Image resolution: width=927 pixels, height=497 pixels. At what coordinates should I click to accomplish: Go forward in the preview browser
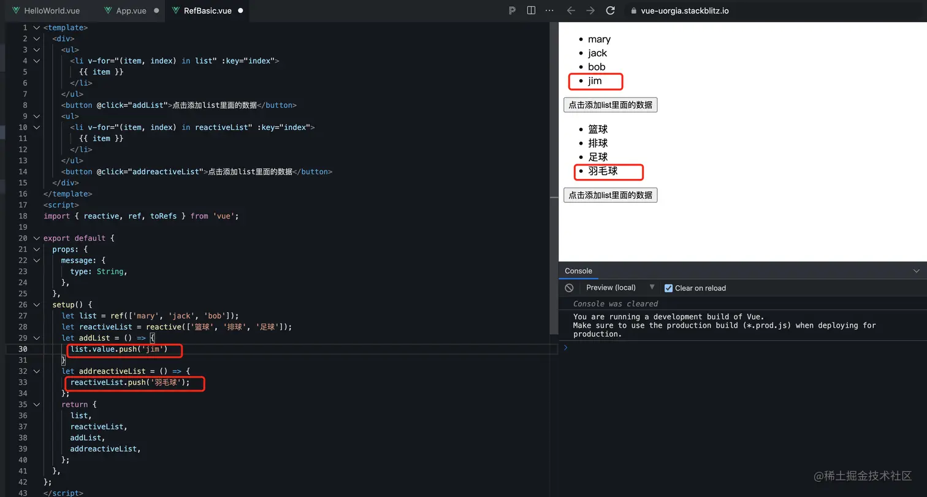(x=590, y=10)
